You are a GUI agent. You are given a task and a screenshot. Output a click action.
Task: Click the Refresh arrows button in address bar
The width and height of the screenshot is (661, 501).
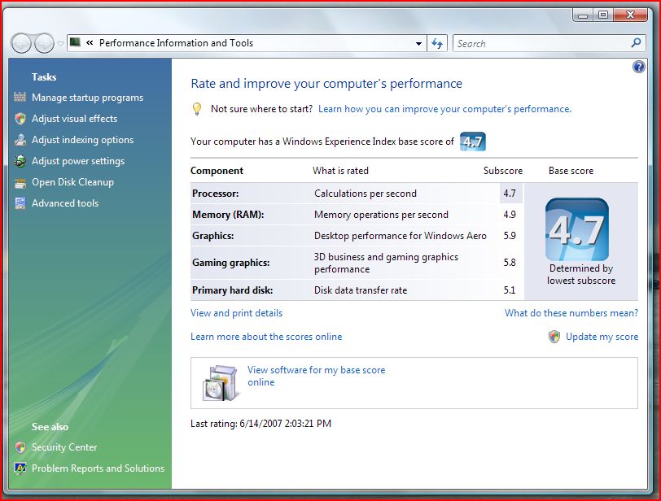click(x=437, y=43)
